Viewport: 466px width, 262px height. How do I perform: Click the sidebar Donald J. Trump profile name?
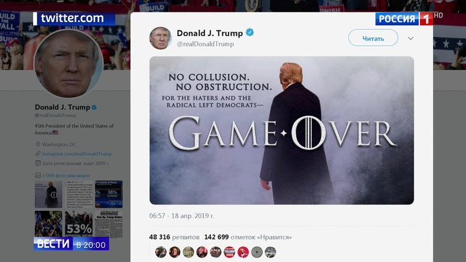coord(62,107)
